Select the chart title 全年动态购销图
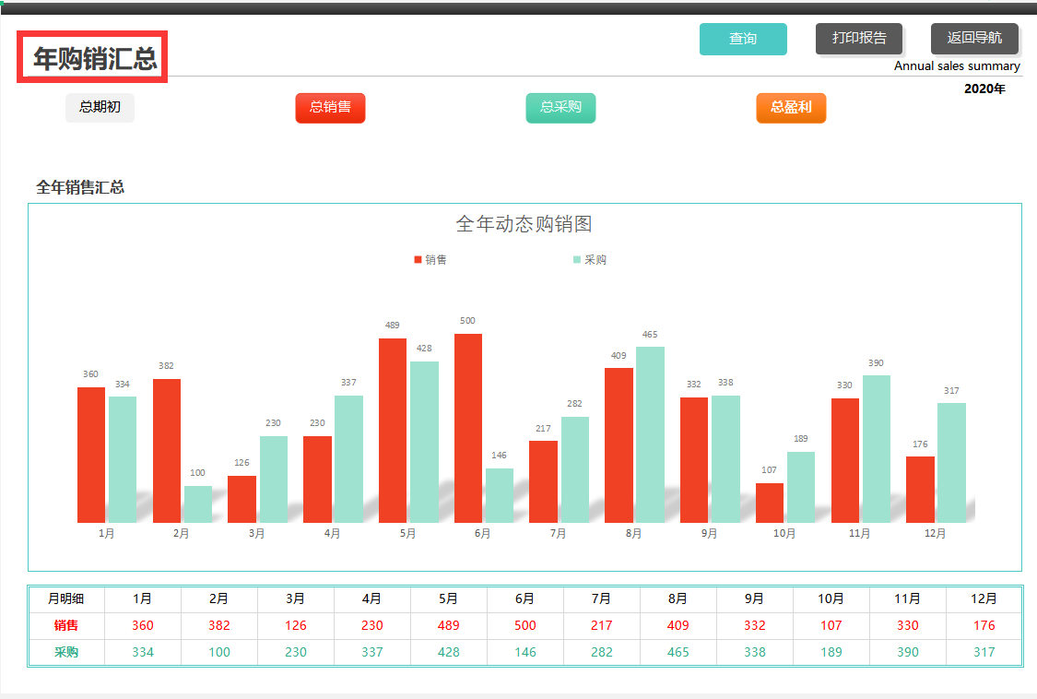The height and width of the screenshot is (699, 1037). pos(525,223)
